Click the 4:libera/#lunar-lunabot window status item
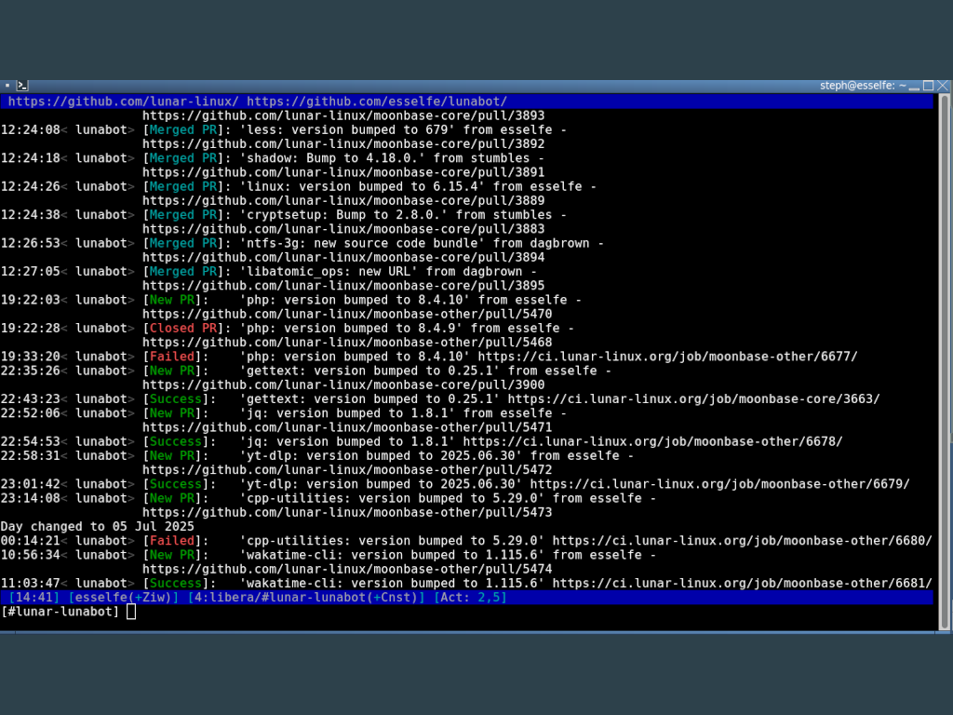Image resolution: width=953 pixels, height=715 pixels. (306, 598)
